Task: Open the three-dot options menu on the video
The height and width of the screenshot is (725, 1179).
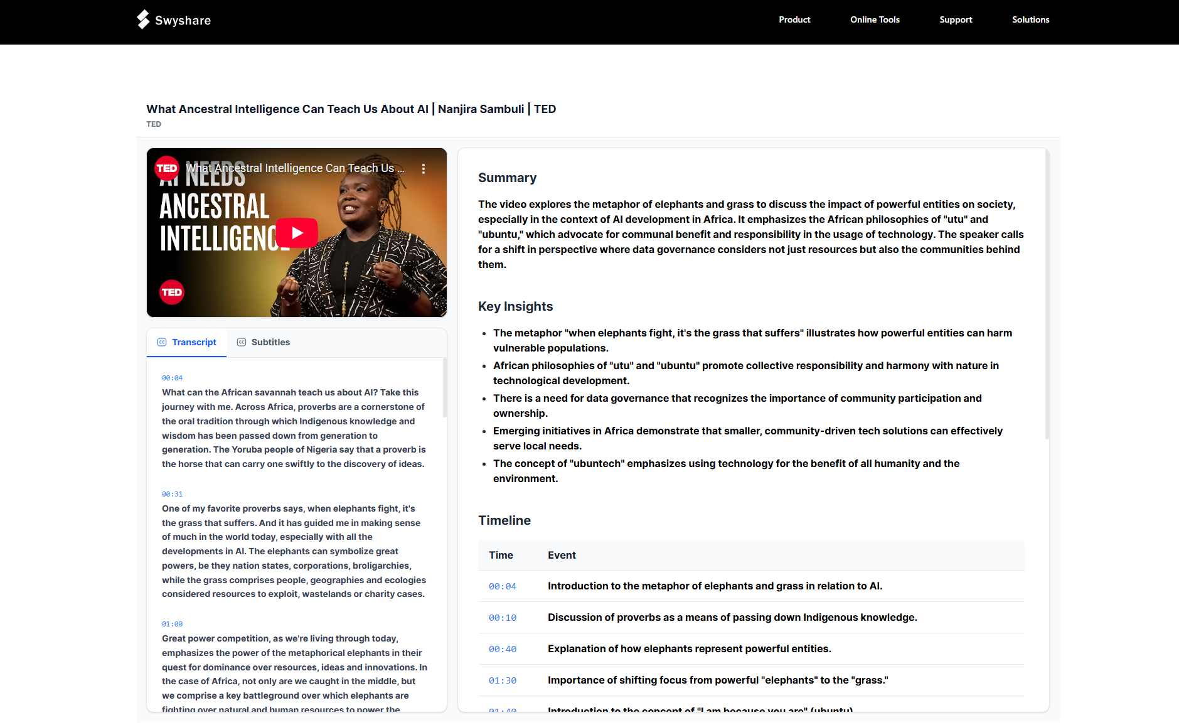Action: pyautogui.click(x=424, y=168)
